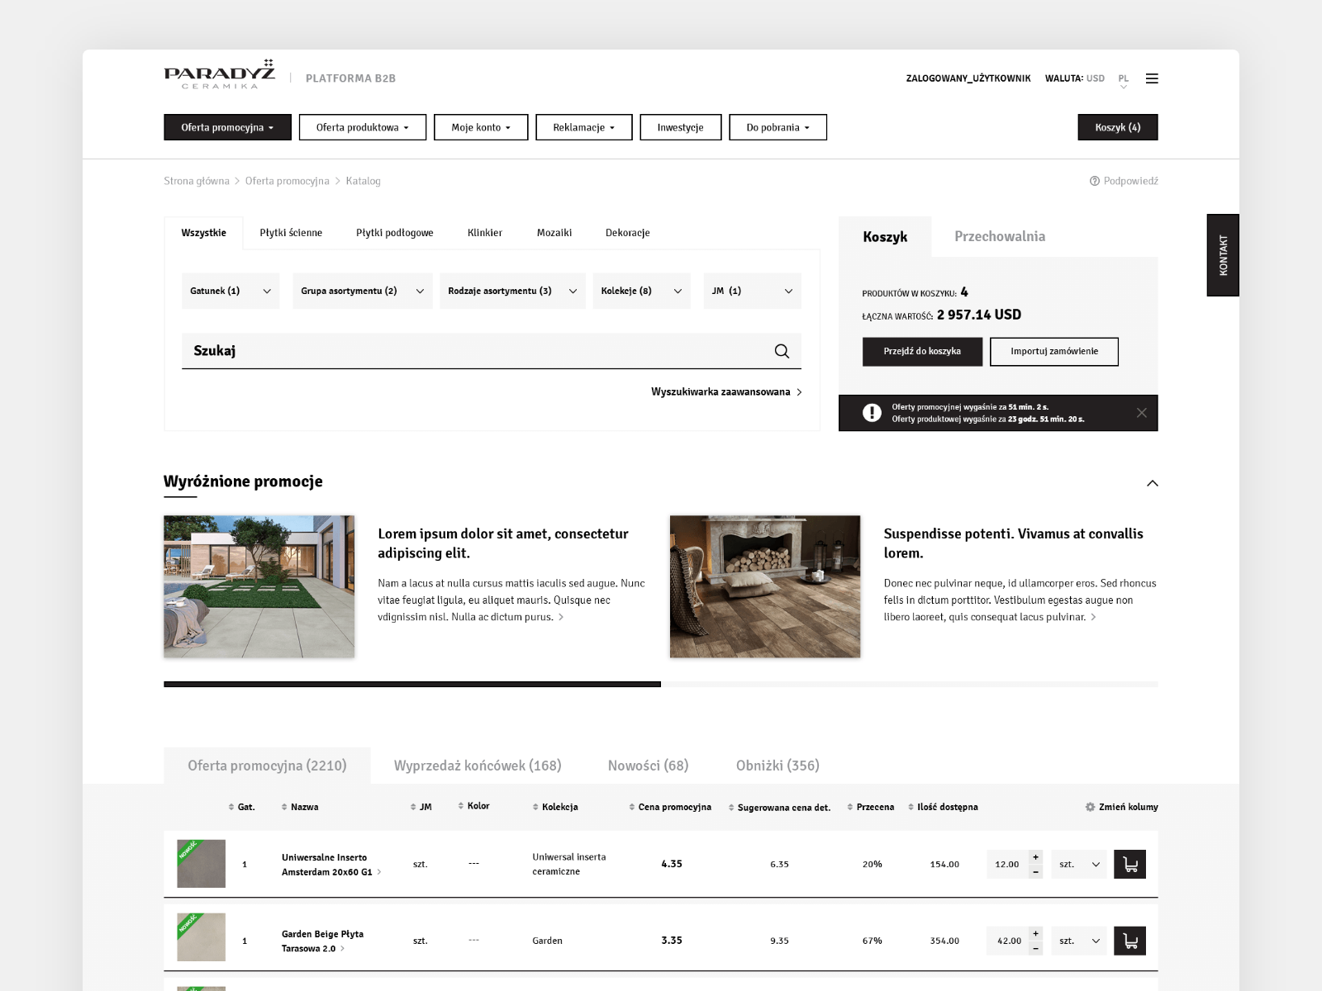Open the Moje konto menu
The height and width of the screenshot is (991, 1322).
point(481,127)
